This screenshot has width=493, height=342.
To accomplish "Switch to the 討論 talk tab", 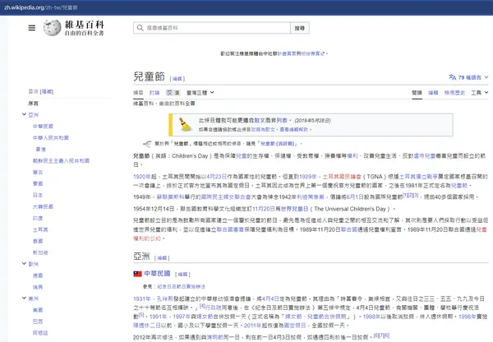I will point(154,93).
